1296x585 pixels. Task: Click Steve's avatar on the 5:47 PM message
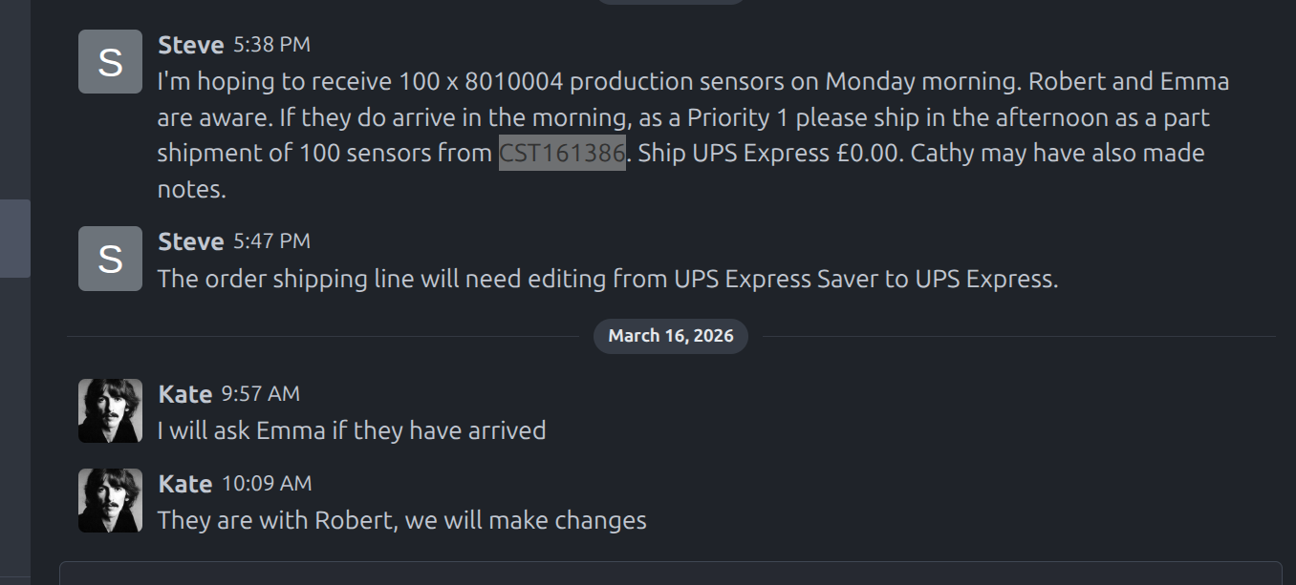[x=110, y=259]
